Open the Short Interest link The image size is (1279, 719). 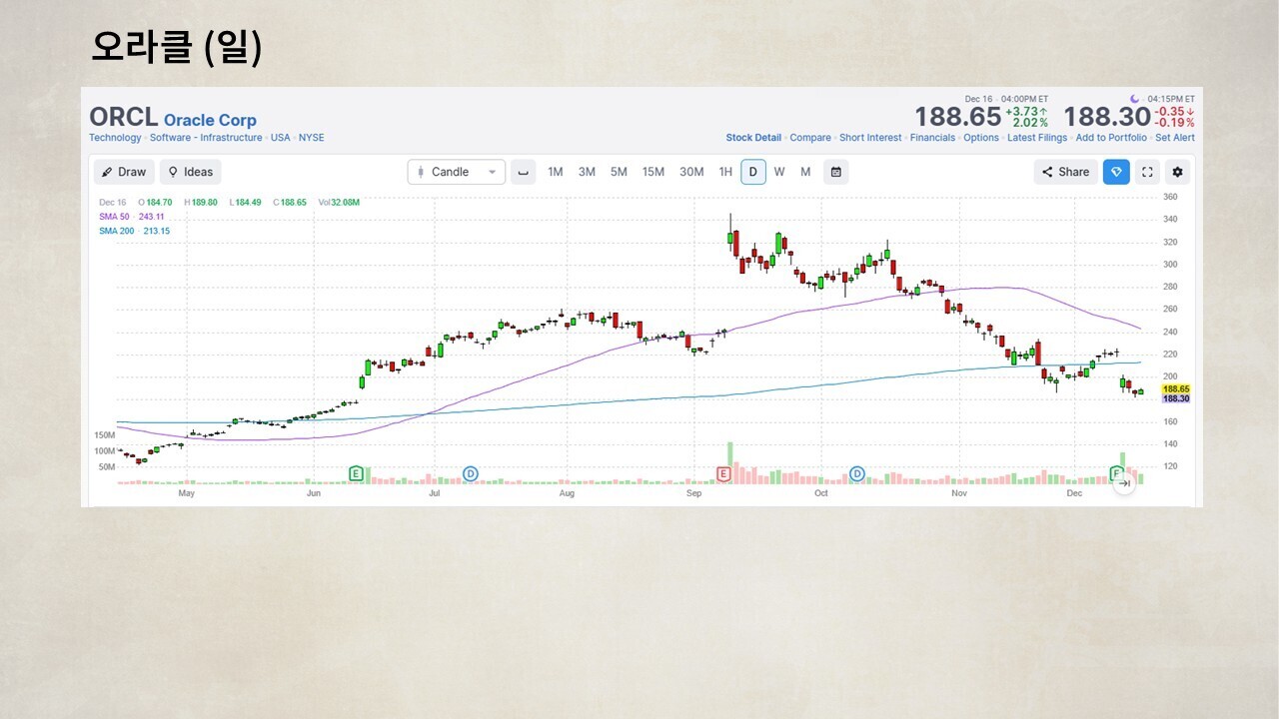870,138
